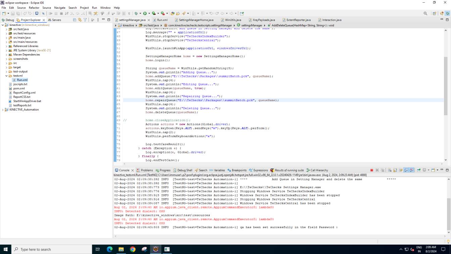Click the Clear Console icon
The height and width of the screenshot is (254, 451).
tap(390, 170)
